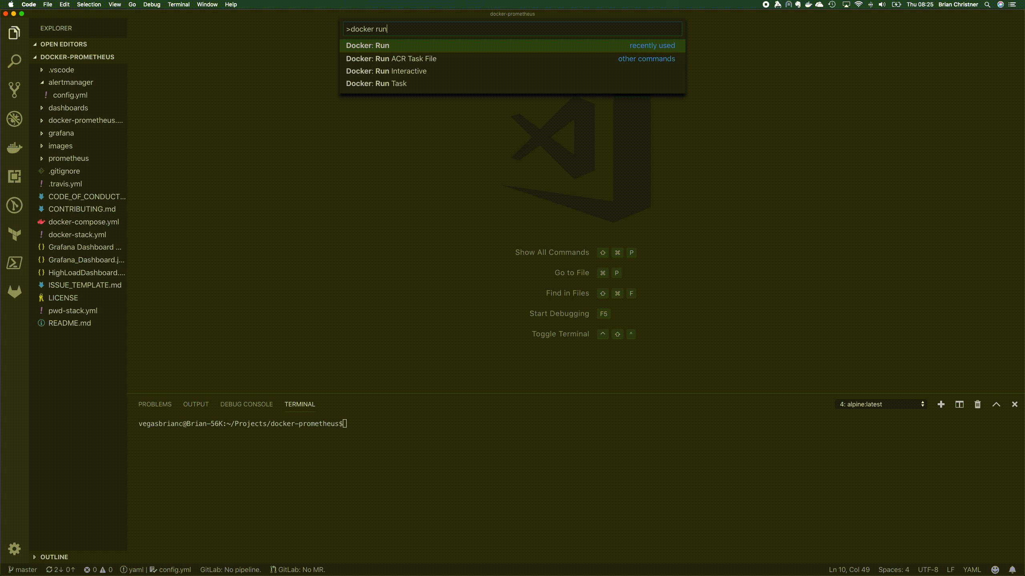Open the terminal selector 'alpine:latest' dropdown
Viewport: 1025px width, 576px height.
(881, 404)
